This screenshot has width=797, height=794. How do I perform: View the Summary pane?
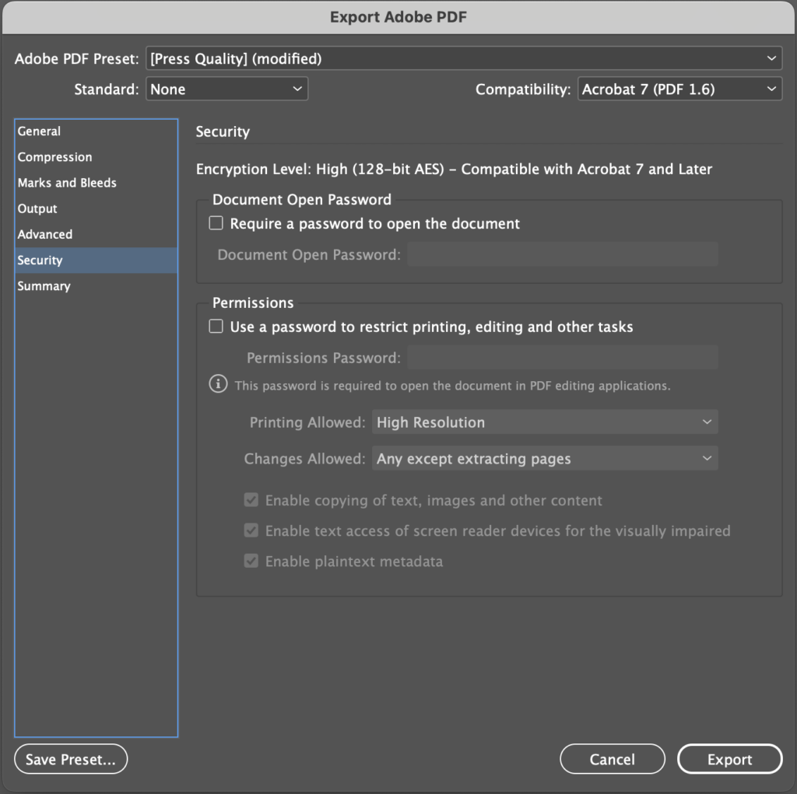(44, 285)
